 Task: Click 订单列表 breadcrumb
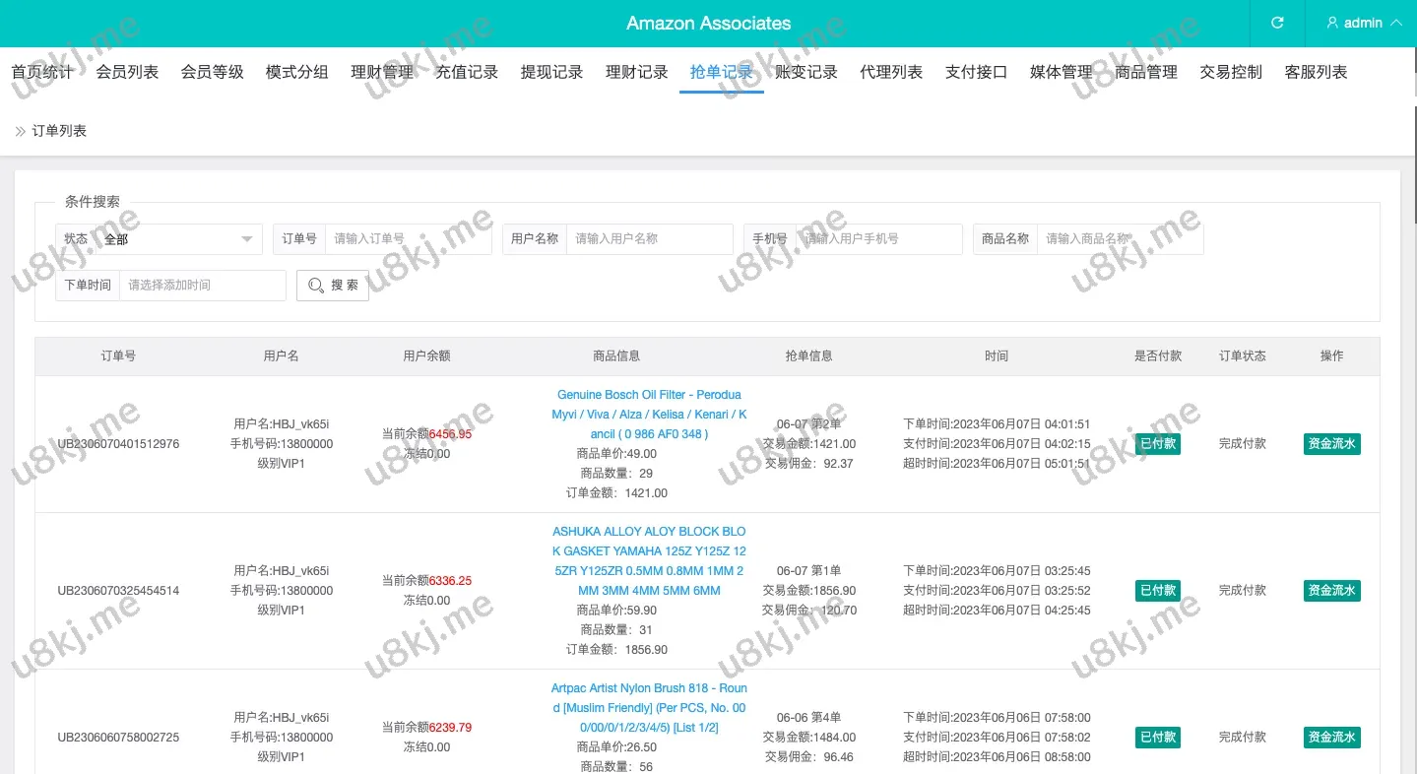coord(59,131)
